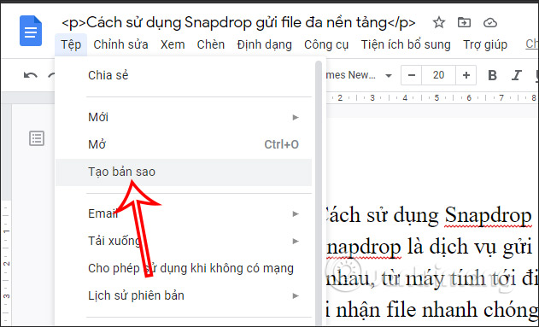Show document outline icon
This screenshot has height=327, width=539.
point(37,138)
